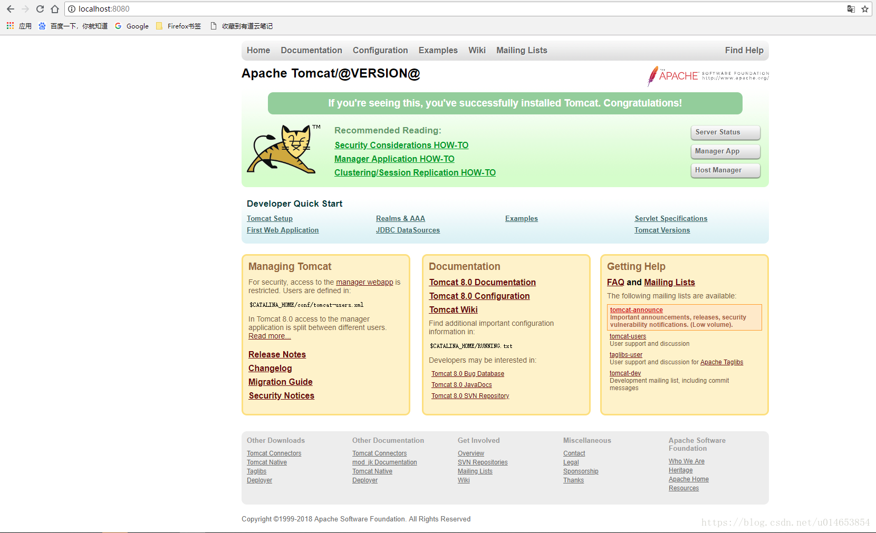Screen dimensions: 876x533
Task: Open the FAQ link
Action: point(615,282)
